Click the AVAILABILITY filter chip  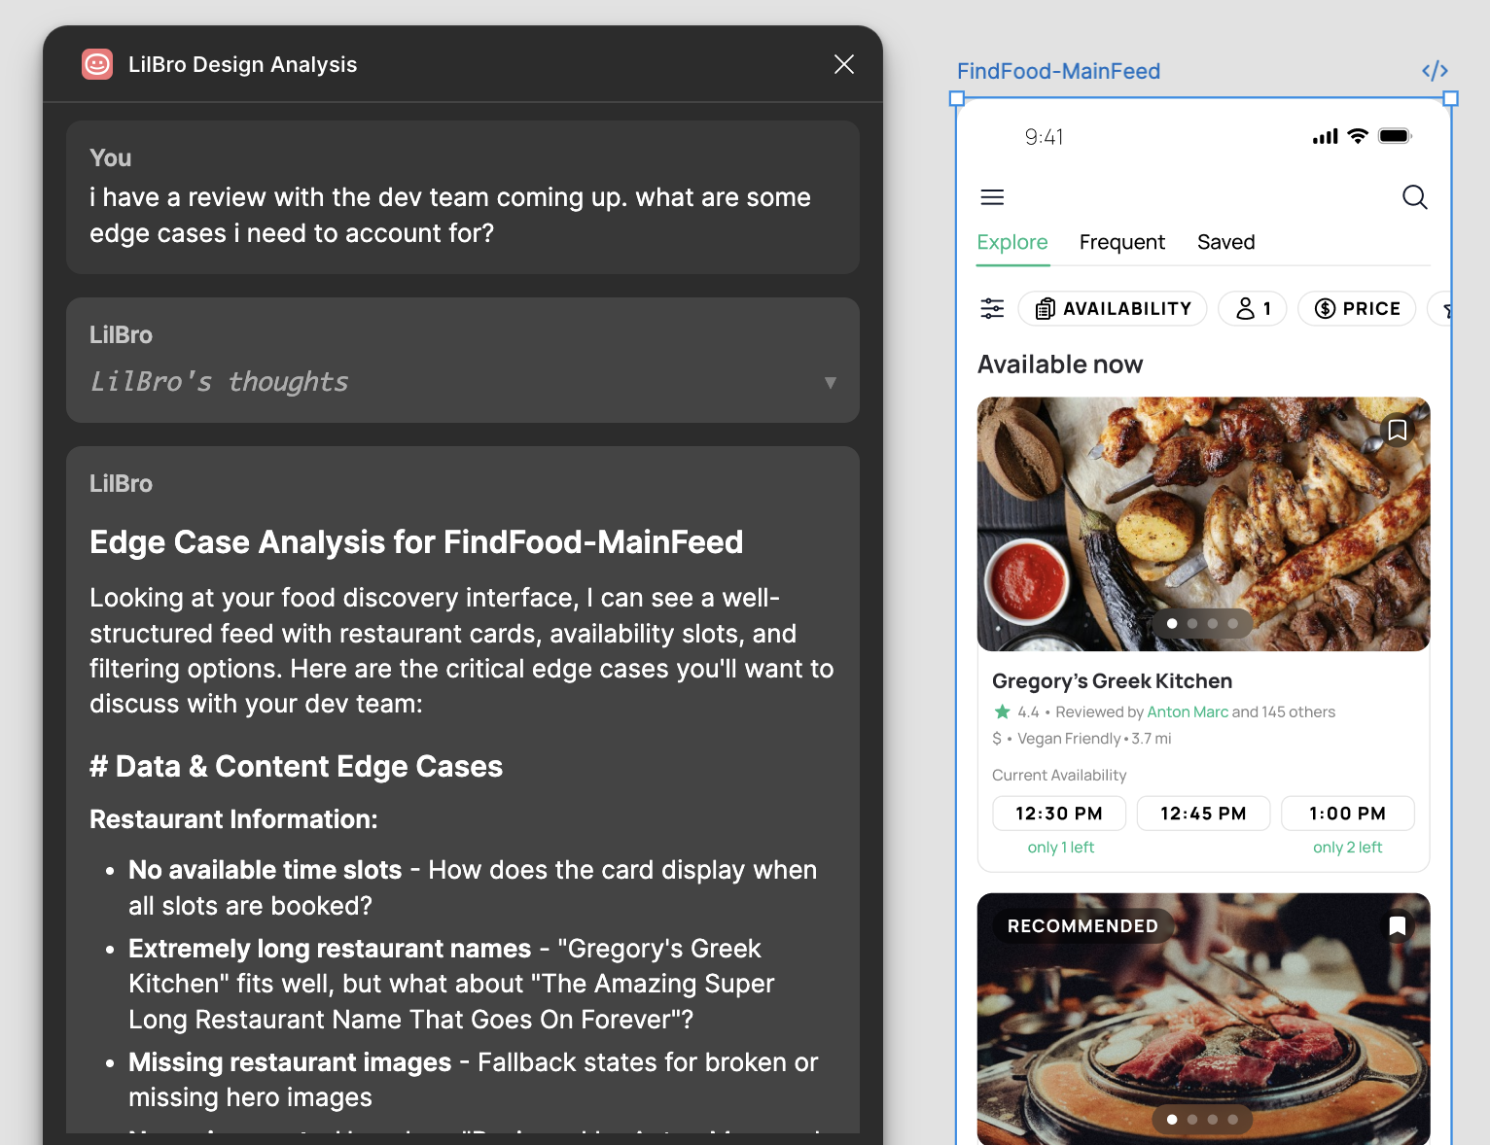coord(1113,308)
